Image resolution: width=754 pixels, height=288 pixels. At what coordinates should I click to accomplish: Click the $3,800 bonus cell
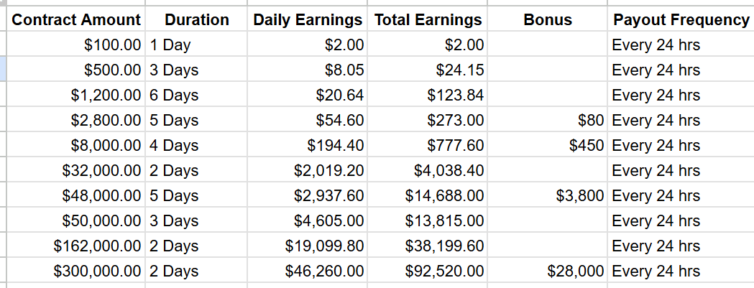click(x=547, y=195)
